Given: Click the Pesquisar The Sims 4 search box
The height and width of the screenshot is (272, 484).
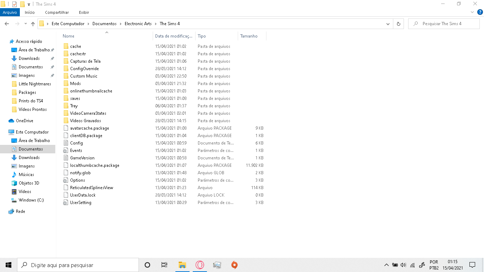Looking at the screenshot, I should pyautogui.click(x=444, y=24).
